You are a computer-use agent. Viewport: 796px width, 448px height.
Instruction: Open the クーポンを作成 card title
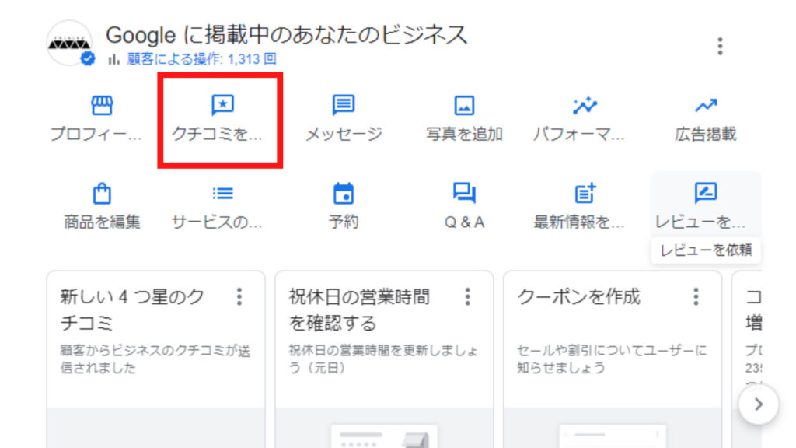[578, 296]
